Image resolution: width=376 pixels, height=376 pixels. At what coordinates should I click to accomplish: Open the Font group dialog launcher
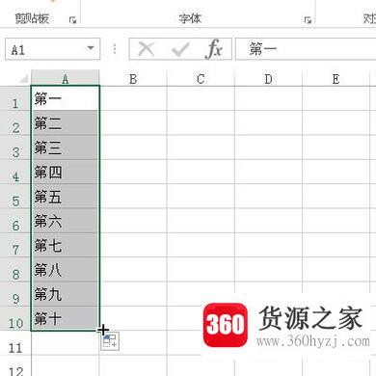pyautogui.click(x=308, y=20)
